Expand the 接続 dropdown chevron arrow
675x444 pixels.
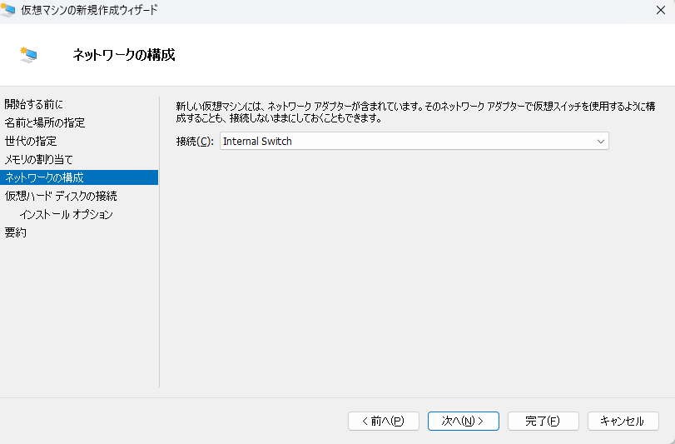click(600, 142)
